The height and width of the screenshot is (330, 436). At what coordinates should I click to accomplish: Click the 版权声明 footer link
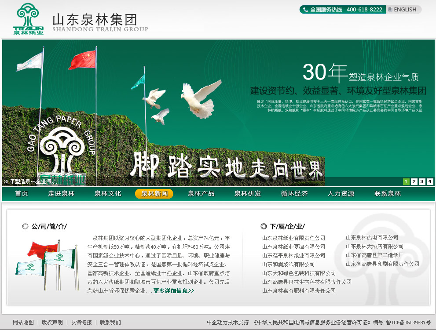tap(52, 322)
